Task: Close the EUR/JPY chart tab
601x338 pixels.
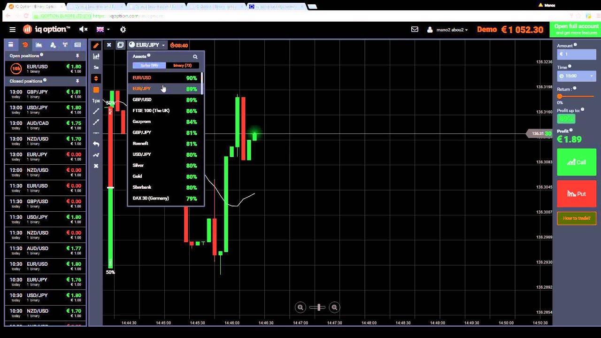Action: coord(109,45)
